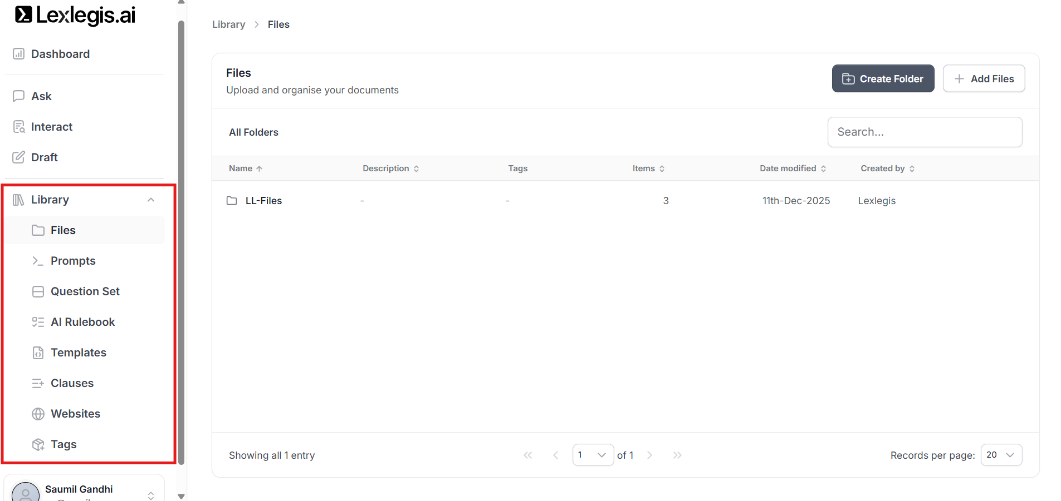Toggle Name column sort order

coord(245,168)
